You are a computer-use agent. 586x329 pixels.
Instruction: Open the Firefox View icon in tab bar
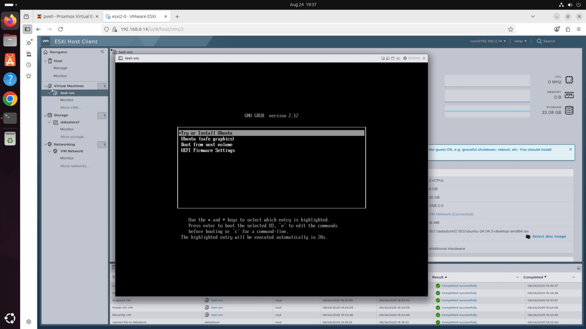click(26, 16)
